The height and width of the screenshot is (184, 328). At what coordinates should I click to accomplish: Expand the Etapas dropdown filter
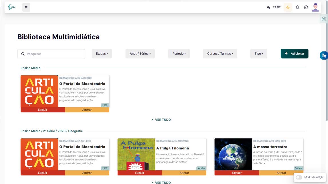click(x=102, y=54)
